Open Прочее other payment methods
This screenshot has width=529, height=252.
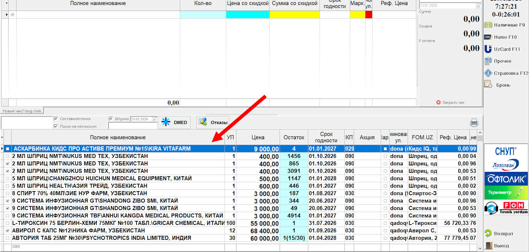pos(488,61)
